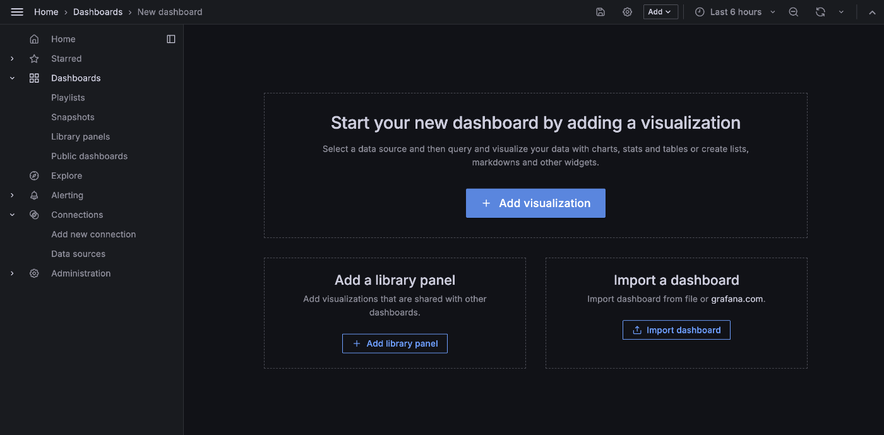Click the Explore compass icon
884x435 pixels.
34,176
